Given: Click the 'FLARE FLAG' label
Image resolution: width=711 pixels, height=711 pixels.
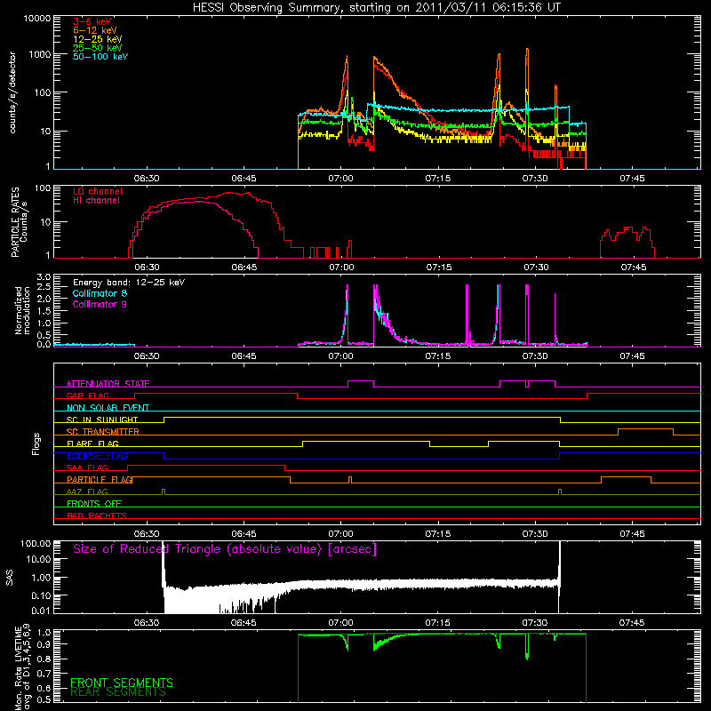Looking at the screenshot, I should coord(92,443).
